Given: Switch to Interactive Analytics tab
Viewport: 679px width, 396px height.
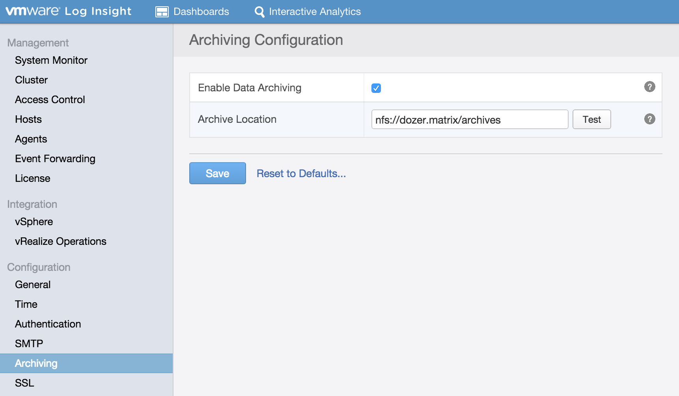Looking at the screenshot, I should [x=314, y=12].
